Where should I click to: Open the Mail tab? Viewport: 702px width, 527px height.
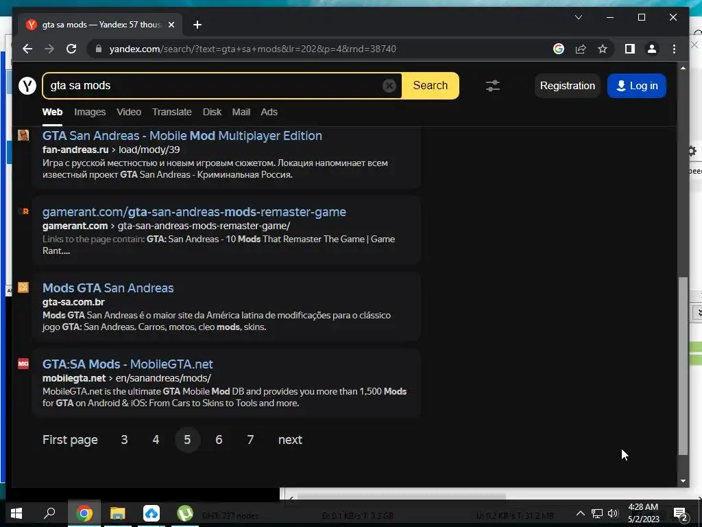coord(241,112)
